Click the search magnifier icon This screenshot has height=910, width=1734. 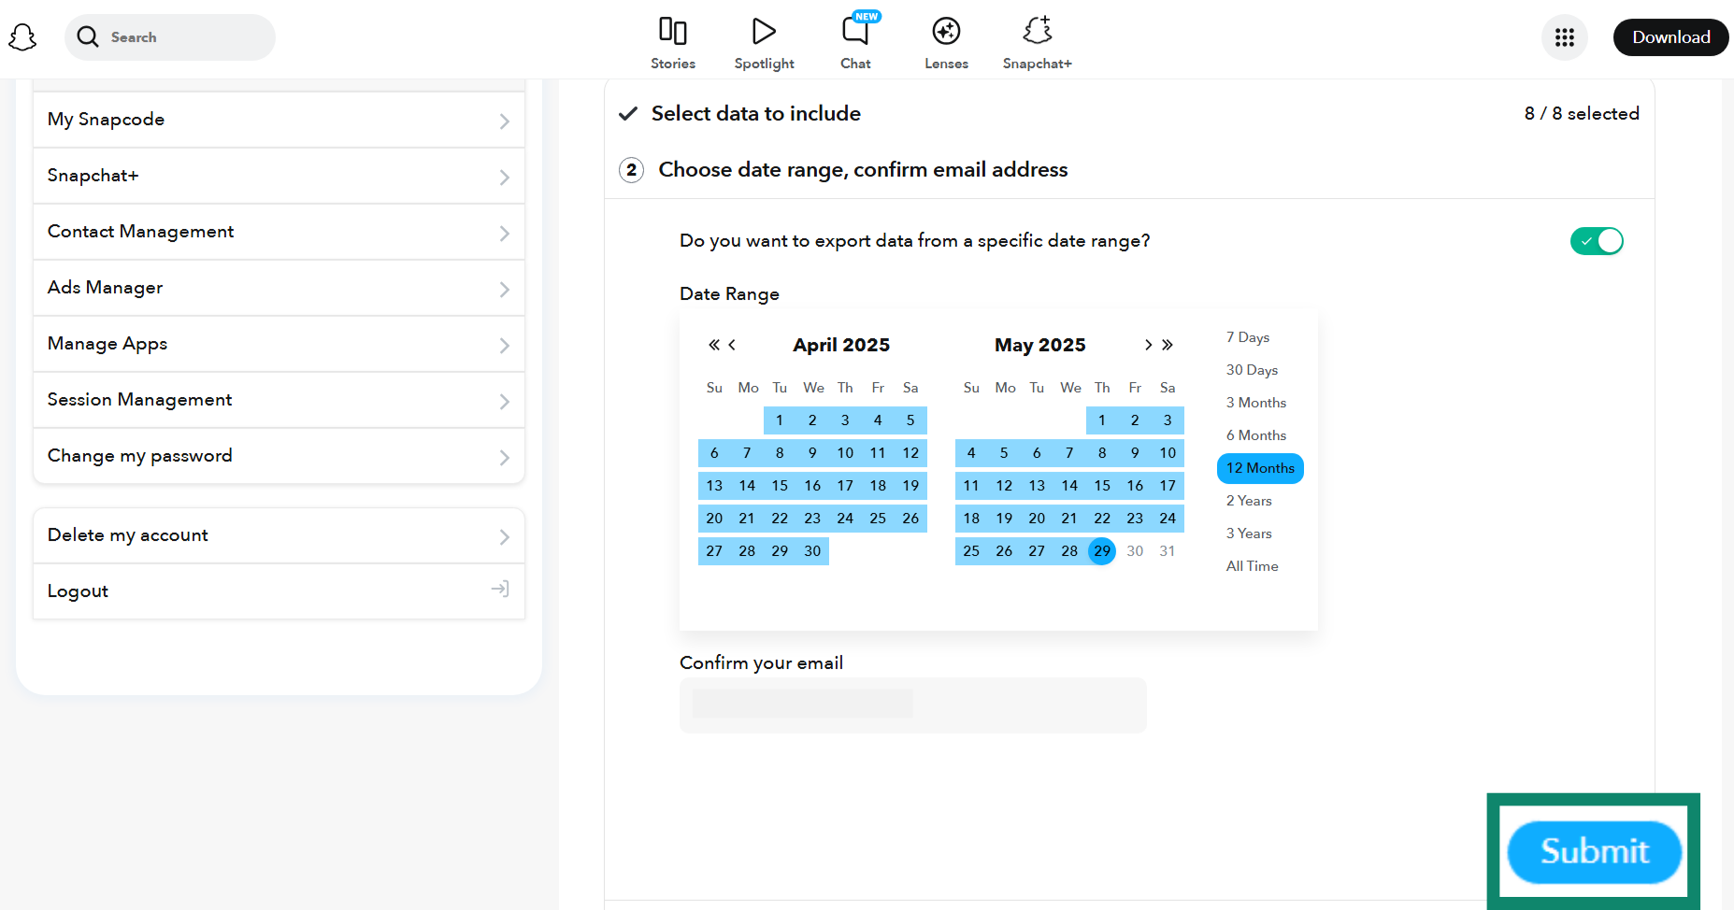87,37
